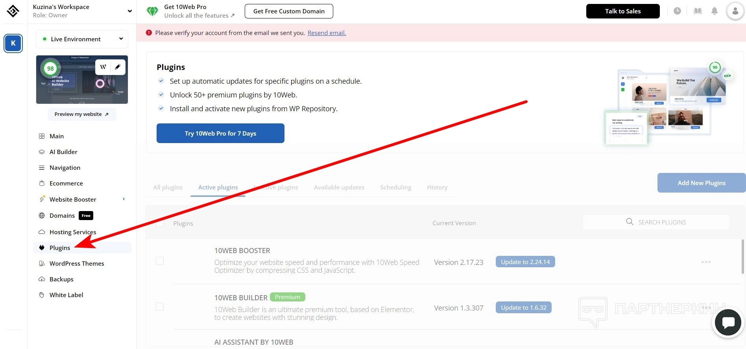Screen dimensions: 746x349
Task: Focus the Search Plugins field
Action: 656,222
